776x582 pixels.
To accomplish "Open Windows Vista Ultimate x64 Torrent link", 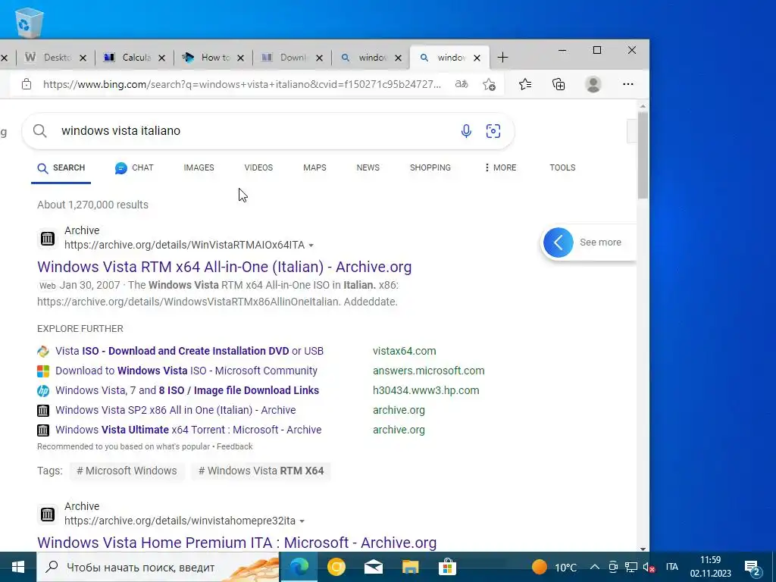I will (188, 430).
